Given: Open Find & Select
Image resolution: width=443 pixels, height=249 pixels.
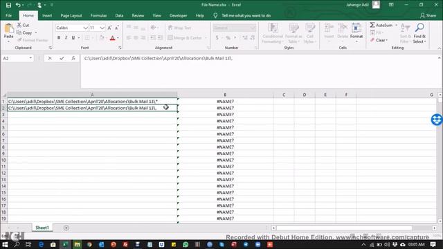Looking at the screenshot, I should pyautogui.click(x=419, y=33).
